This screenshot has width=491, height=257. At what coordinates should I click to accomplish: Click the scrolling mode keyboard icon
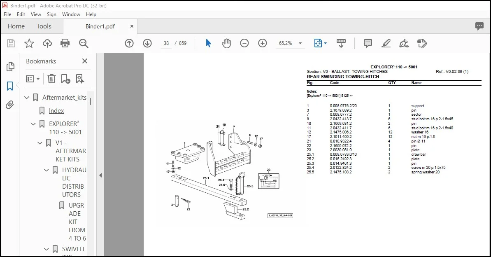coord(341,43)
